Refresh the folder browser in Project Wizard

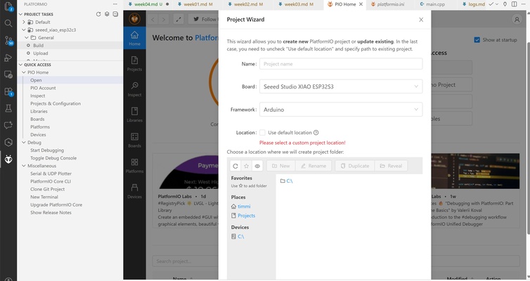(x=235, y=166)
